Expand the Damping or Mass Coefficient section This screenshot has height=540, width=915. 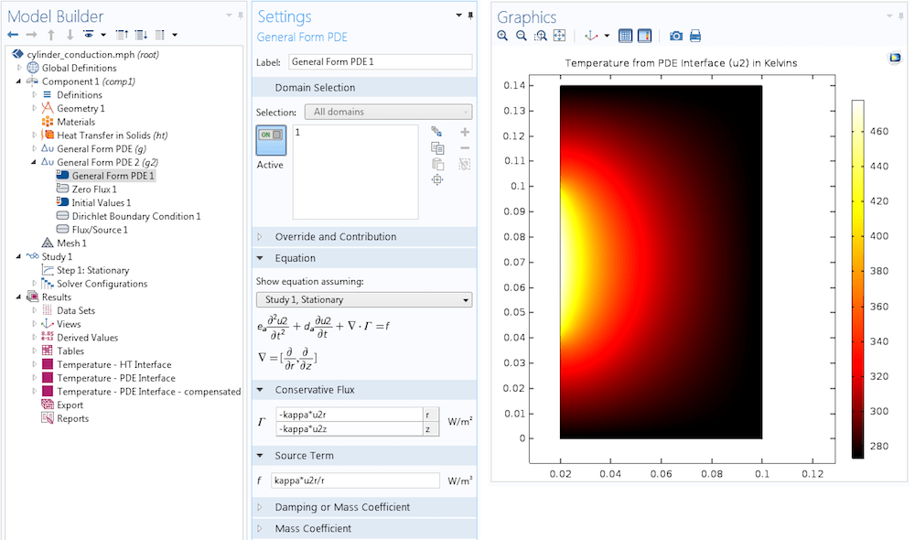click(260, 507)
